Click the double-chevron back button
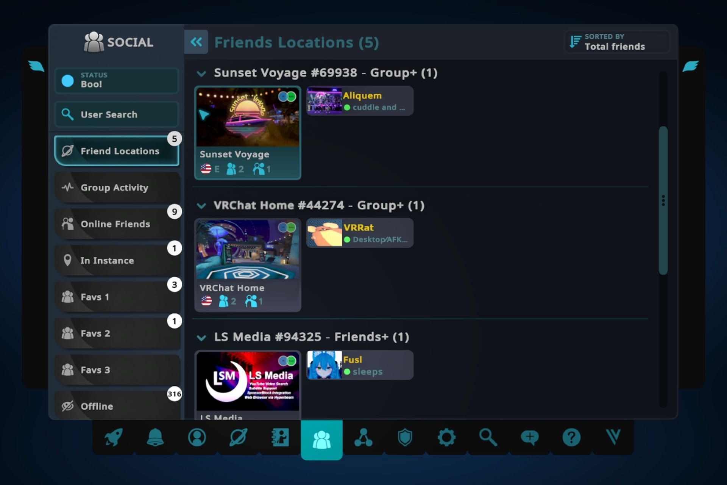Image resolution: width=727 pixels, height=485 pixels. tap(196, 42)
